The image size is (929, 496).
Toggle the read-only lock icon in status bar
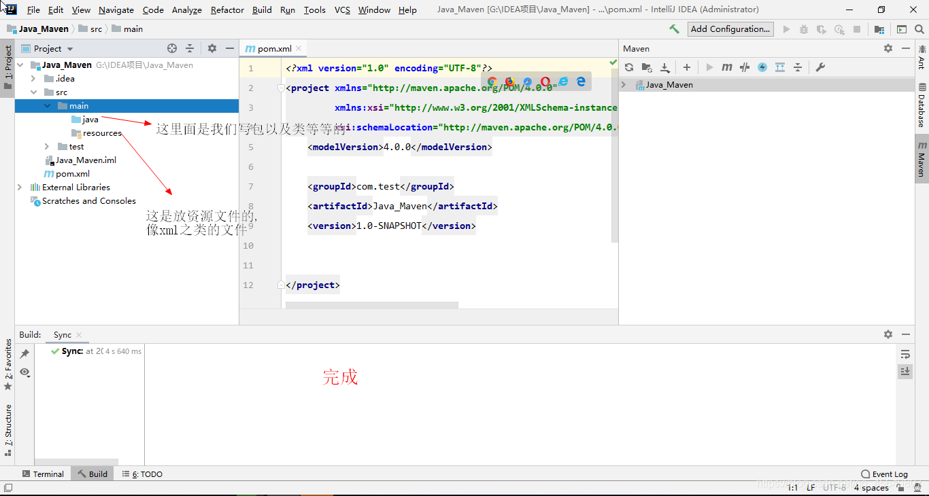[899, 488]
